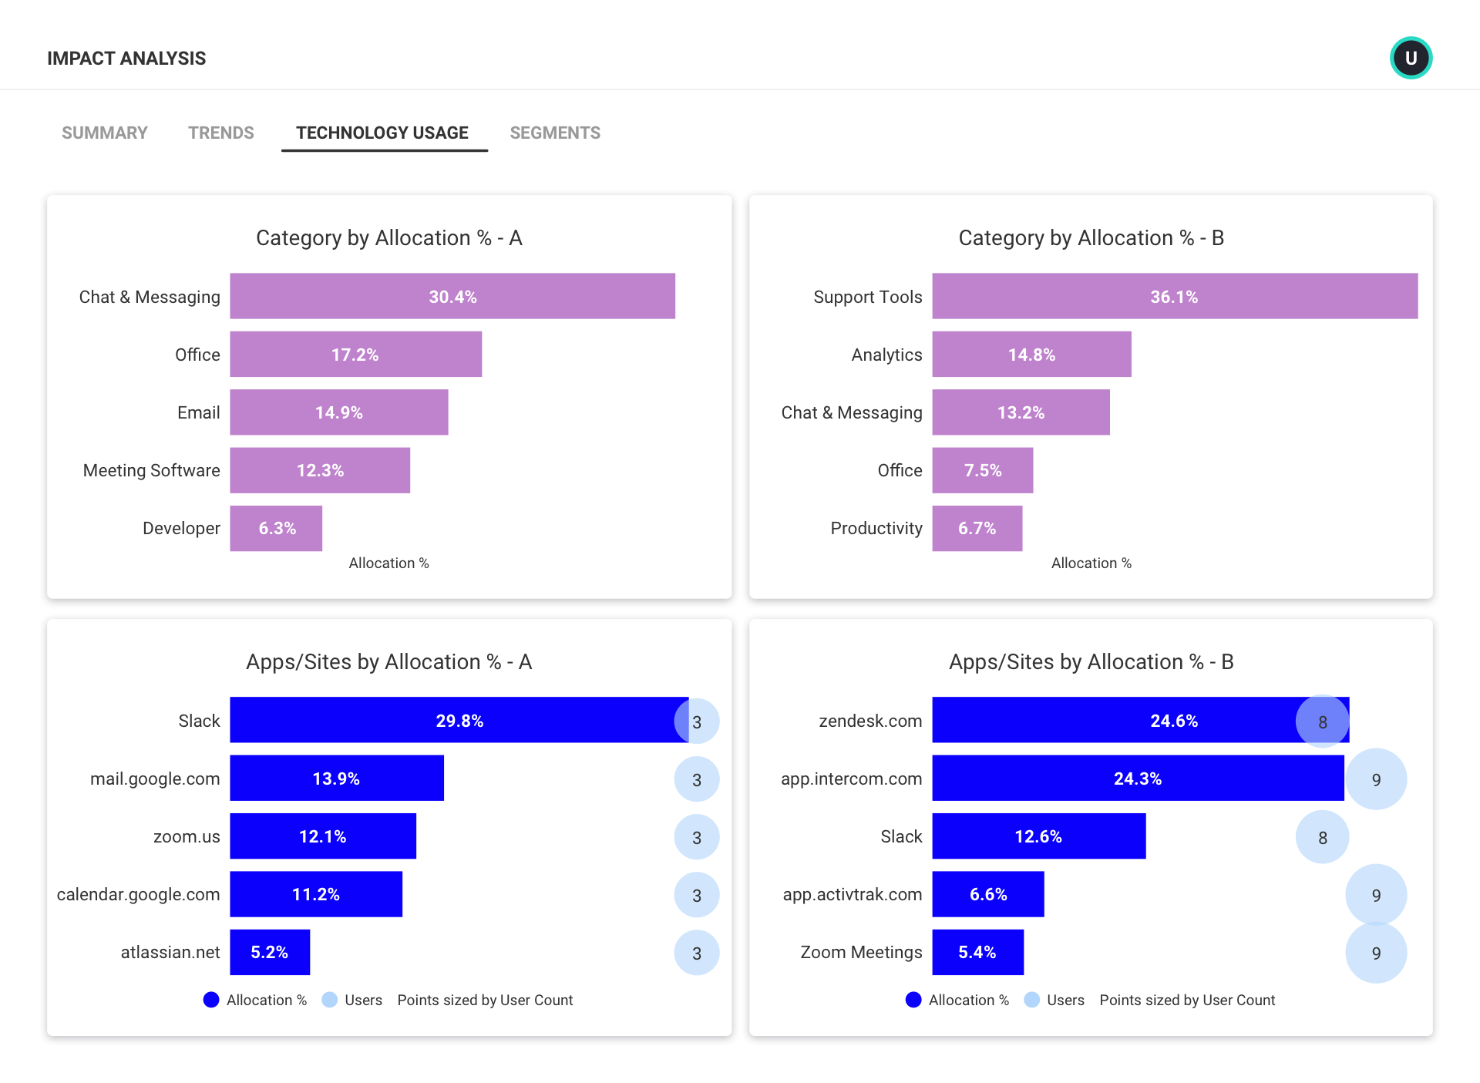Click the users bubble on Slack row in Apps A

click(x=697, y=721)
